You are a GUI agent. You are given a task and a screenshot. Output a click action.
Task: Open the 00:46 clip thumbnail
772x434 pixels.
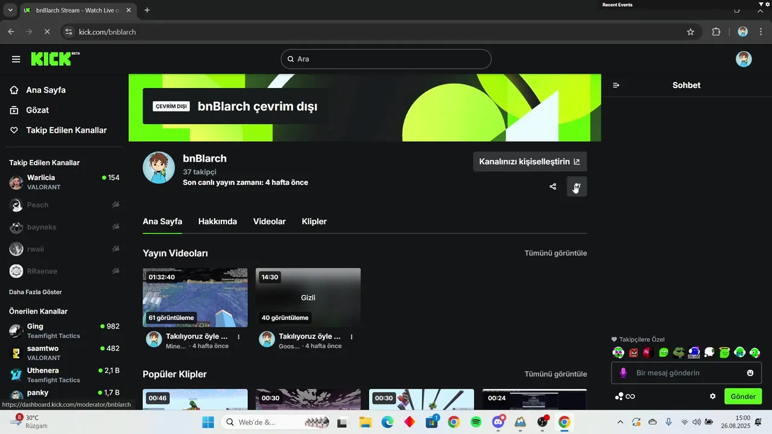click(x=195, y=399)
